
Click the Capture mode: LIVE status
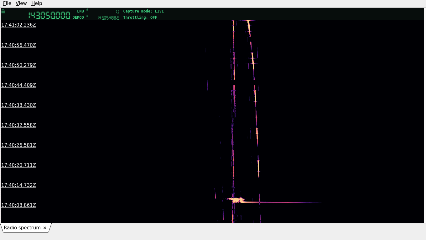point(143,11)
